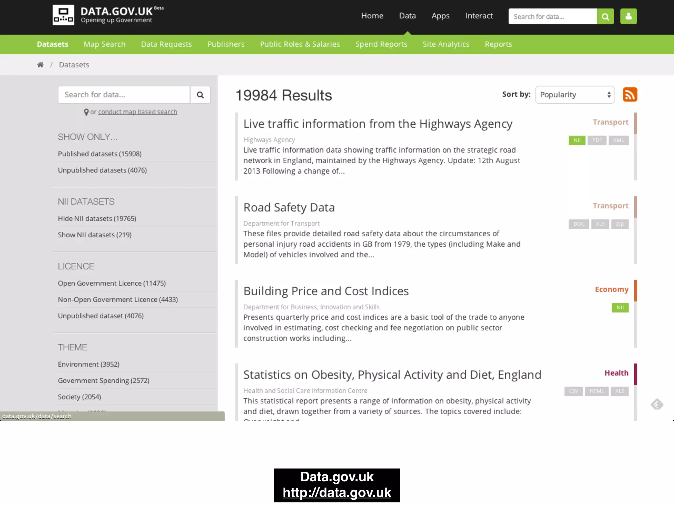Click the header search magnifier button

[605, 16]
